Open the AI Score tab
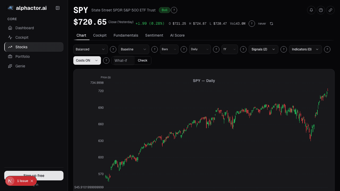Viewport: 340px width, 191px height. (x=177, y=35)
